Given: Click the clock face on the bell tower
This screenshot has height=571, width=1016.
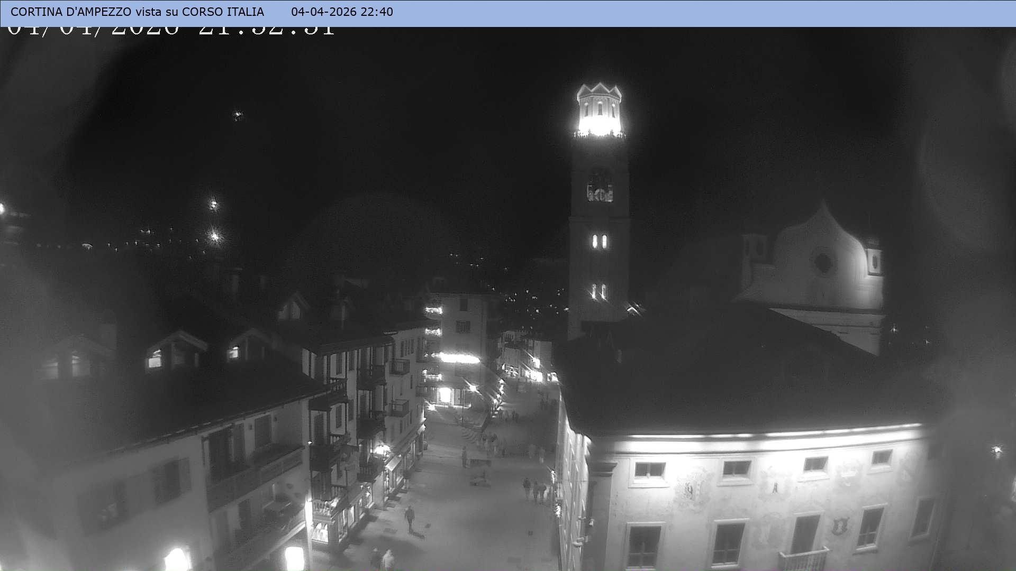Looking at the screenshot, I should [600, 188].
